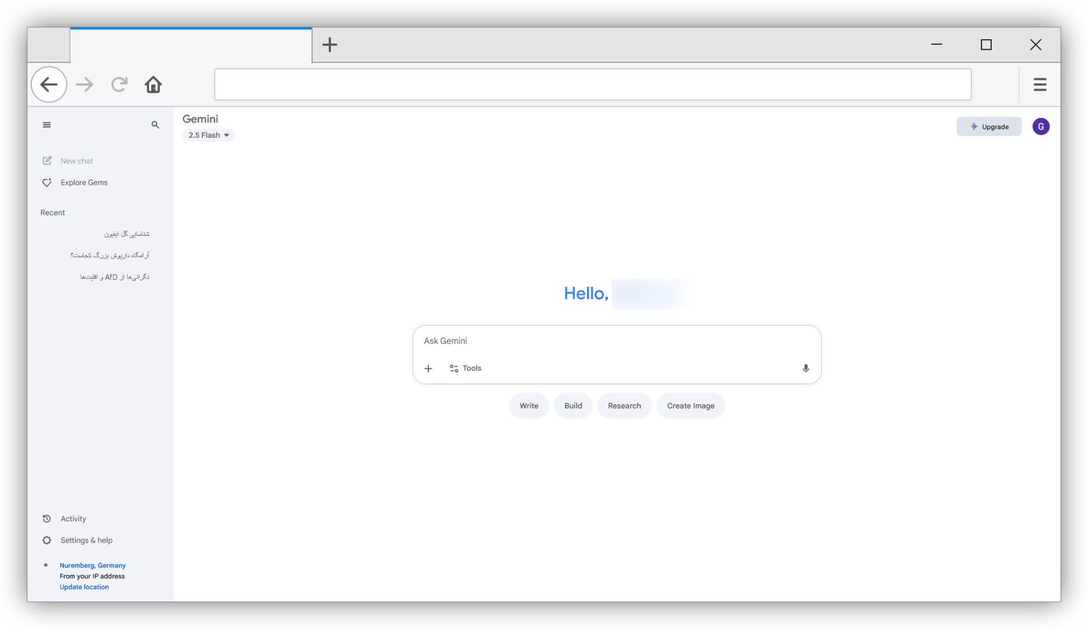Open the recent chat mentioning AfD
The width and height of the screenshot is (1088, 629).
114,277
